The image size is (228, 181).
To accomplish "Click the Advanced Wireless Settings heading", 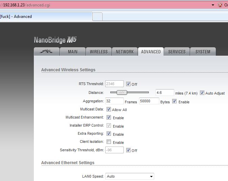I will point(68,70).
